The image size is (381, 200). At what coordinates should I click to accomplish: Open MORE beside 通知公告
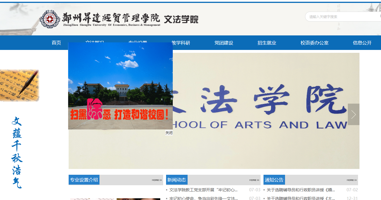click(351, 180)
